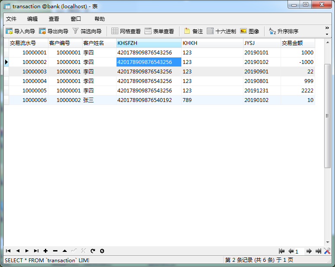Go to last record navigation button

pos(36,251)
